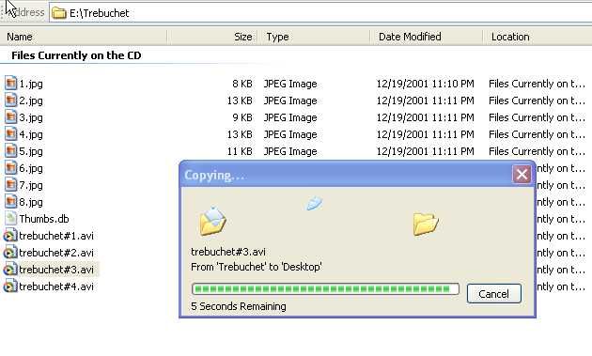The height and width of the screenshot is (356, 592).
Task: Sort files by the Location column header
Action: tap(537, 37)
